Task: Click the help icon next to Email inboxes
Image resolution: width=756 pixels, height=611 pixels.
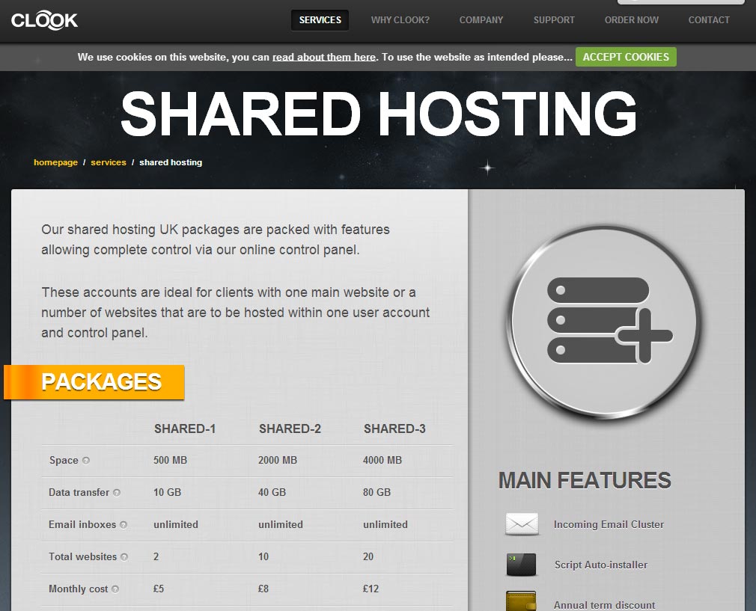Action: (124, 525)
